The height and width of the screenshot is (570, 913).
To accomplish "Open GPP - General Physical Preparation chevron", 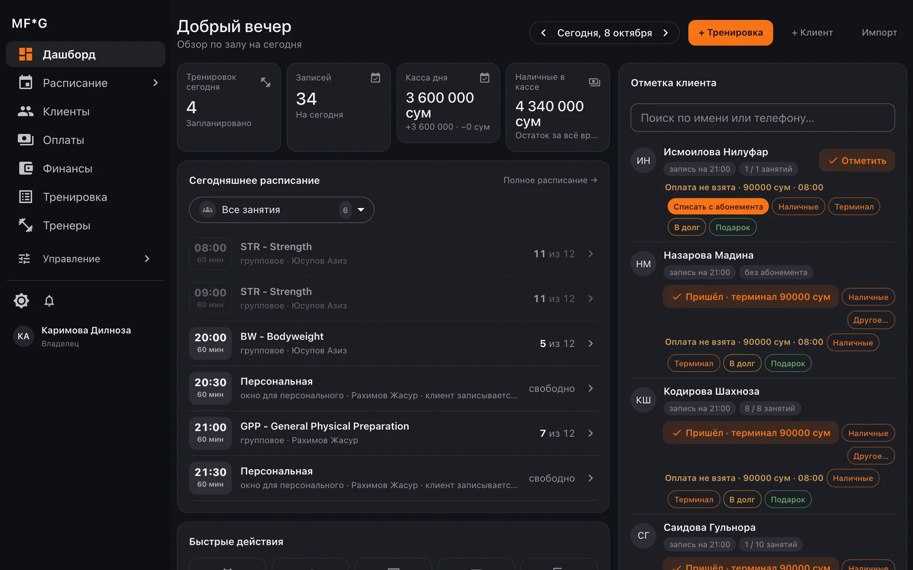I will coord(591,433).
